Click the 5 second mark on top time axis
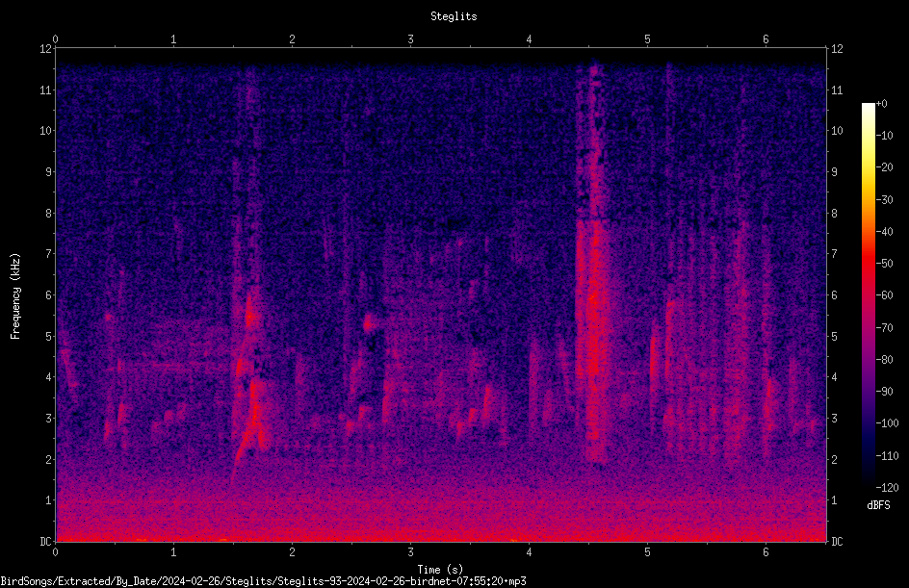This screenshot has height=588, width=909. 647,39
